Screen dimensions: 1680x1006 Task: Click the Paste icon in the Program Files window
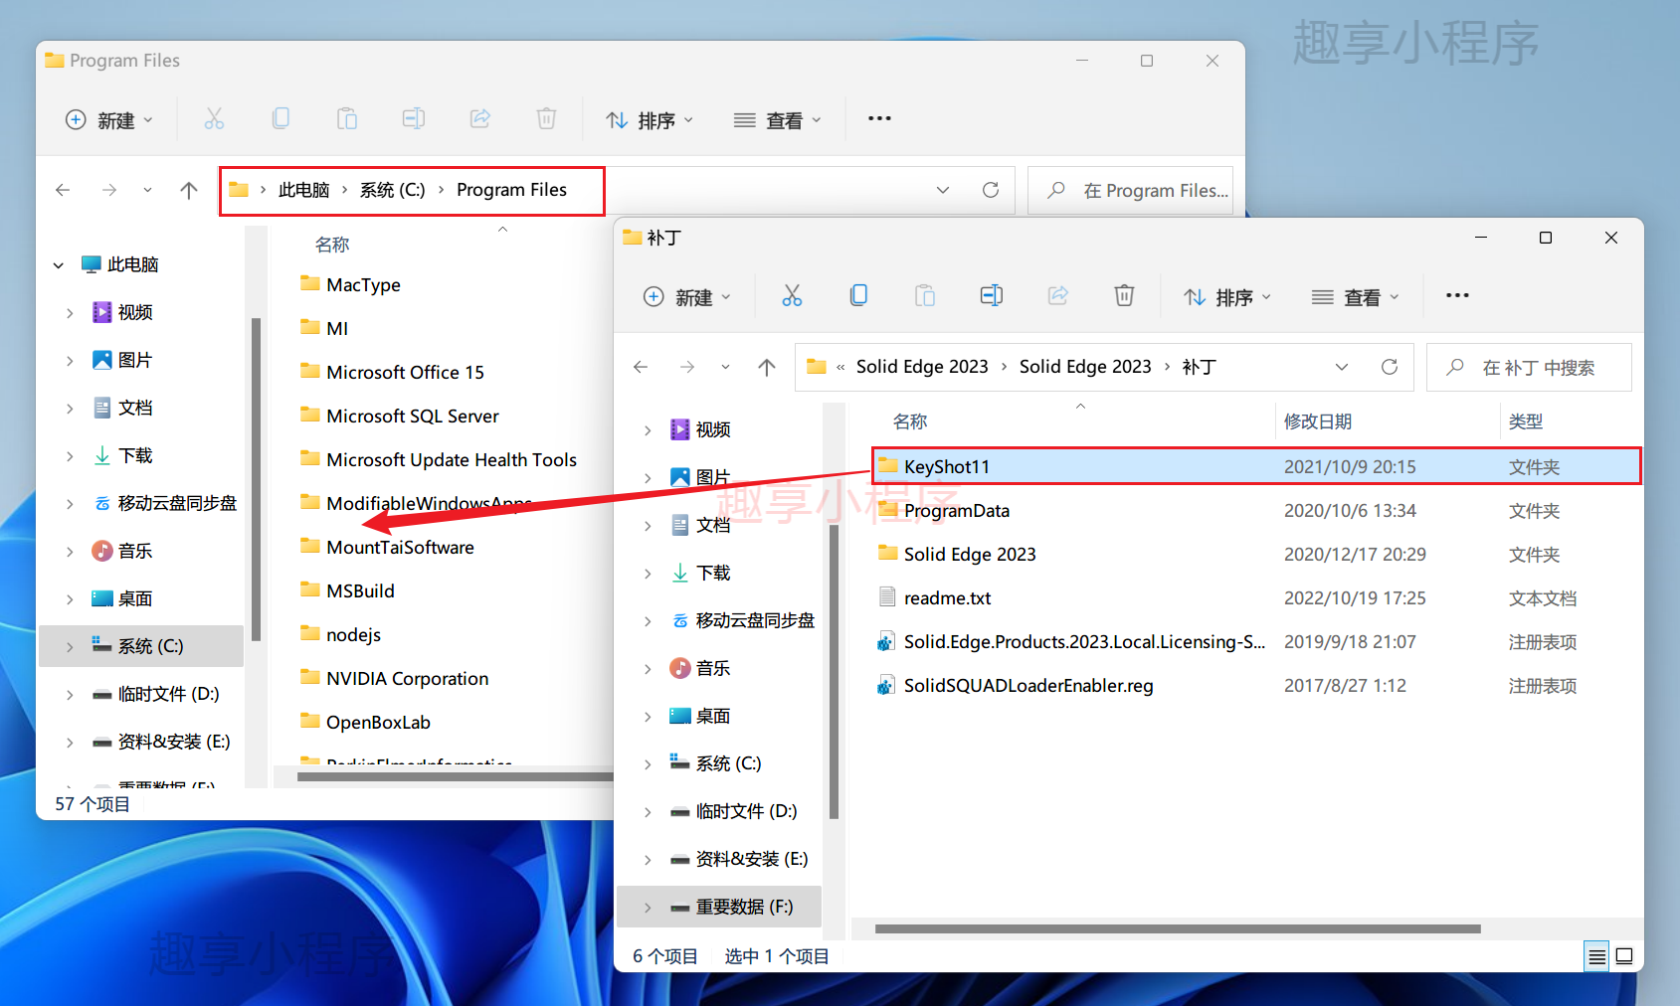point(347,119)
